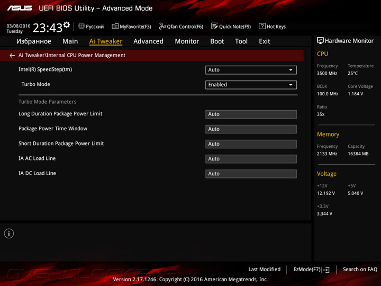This screenshot has height=286, width=381.
Task: Click the Hot Keys question mark icon
Action: 262,26
